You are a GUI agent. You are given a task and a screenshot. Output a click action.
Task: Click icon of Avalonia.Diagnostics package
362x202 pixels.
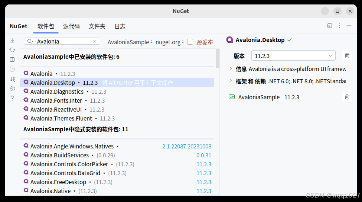[26, 91]
